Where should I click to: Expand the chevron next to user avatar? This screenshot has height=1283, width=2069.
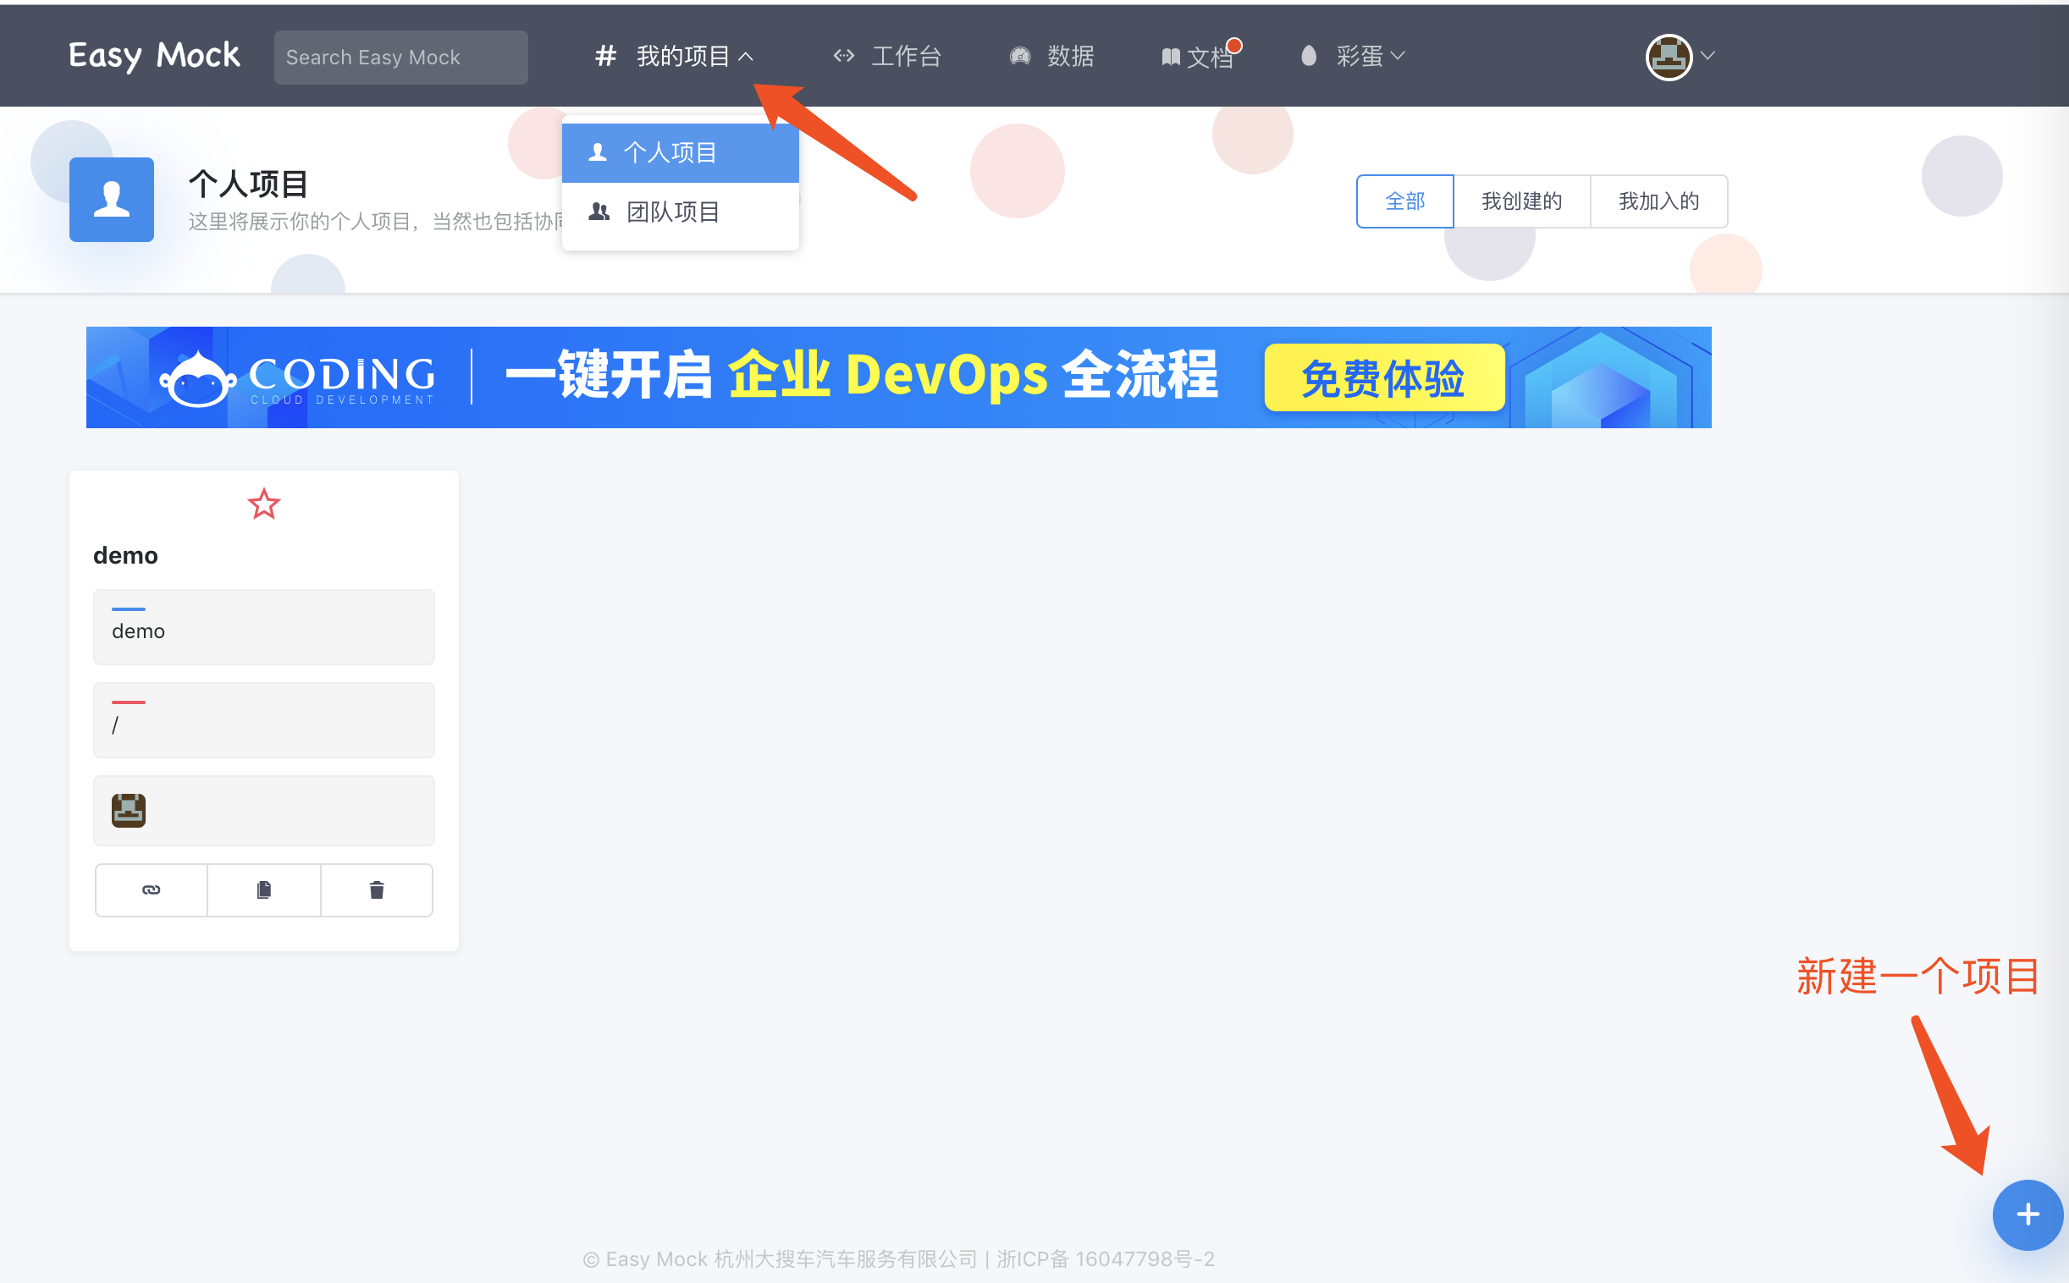1708,56
